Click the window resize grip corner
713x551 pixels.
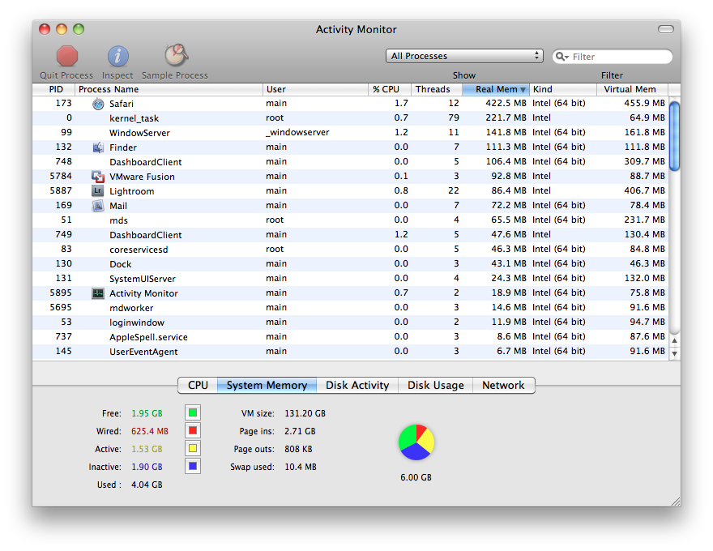click(x=676, y=502)
